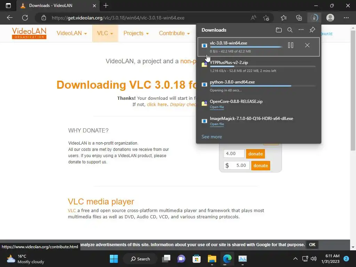This screenshot has height=267, width=356.
Task: Open the volume control in system tray
Action: (314, 259)
